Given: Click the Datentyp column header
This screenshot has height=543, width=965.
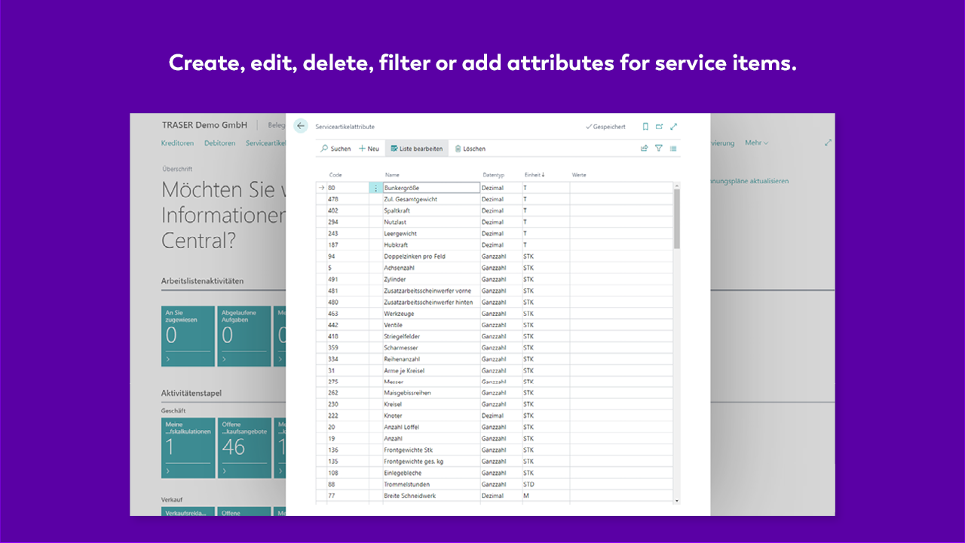Looking at the screenshot, I should coord(494,175).
